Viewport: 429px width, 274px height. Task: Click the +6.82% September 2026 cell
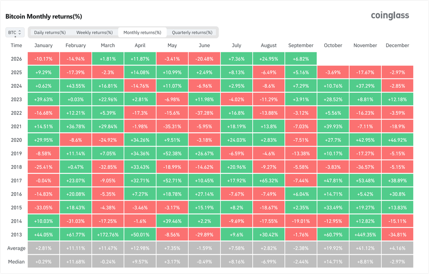(301, 59)
